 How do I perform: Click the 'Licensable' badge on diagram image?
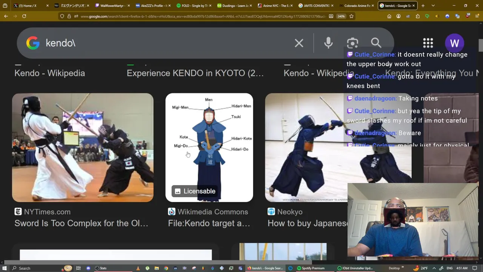pos(194,191)
